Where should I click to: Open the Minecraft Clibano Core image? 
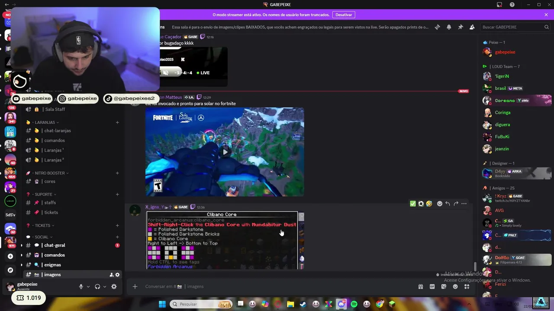(x=222, y=240)
